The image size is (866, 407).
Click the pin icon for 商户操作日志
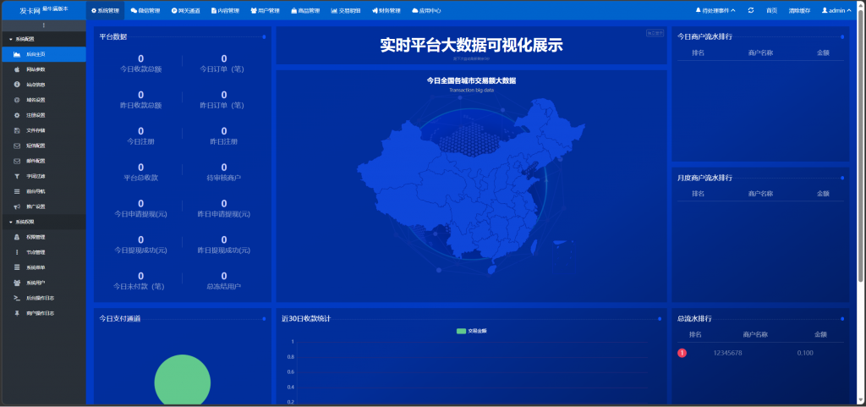[17, 313]
